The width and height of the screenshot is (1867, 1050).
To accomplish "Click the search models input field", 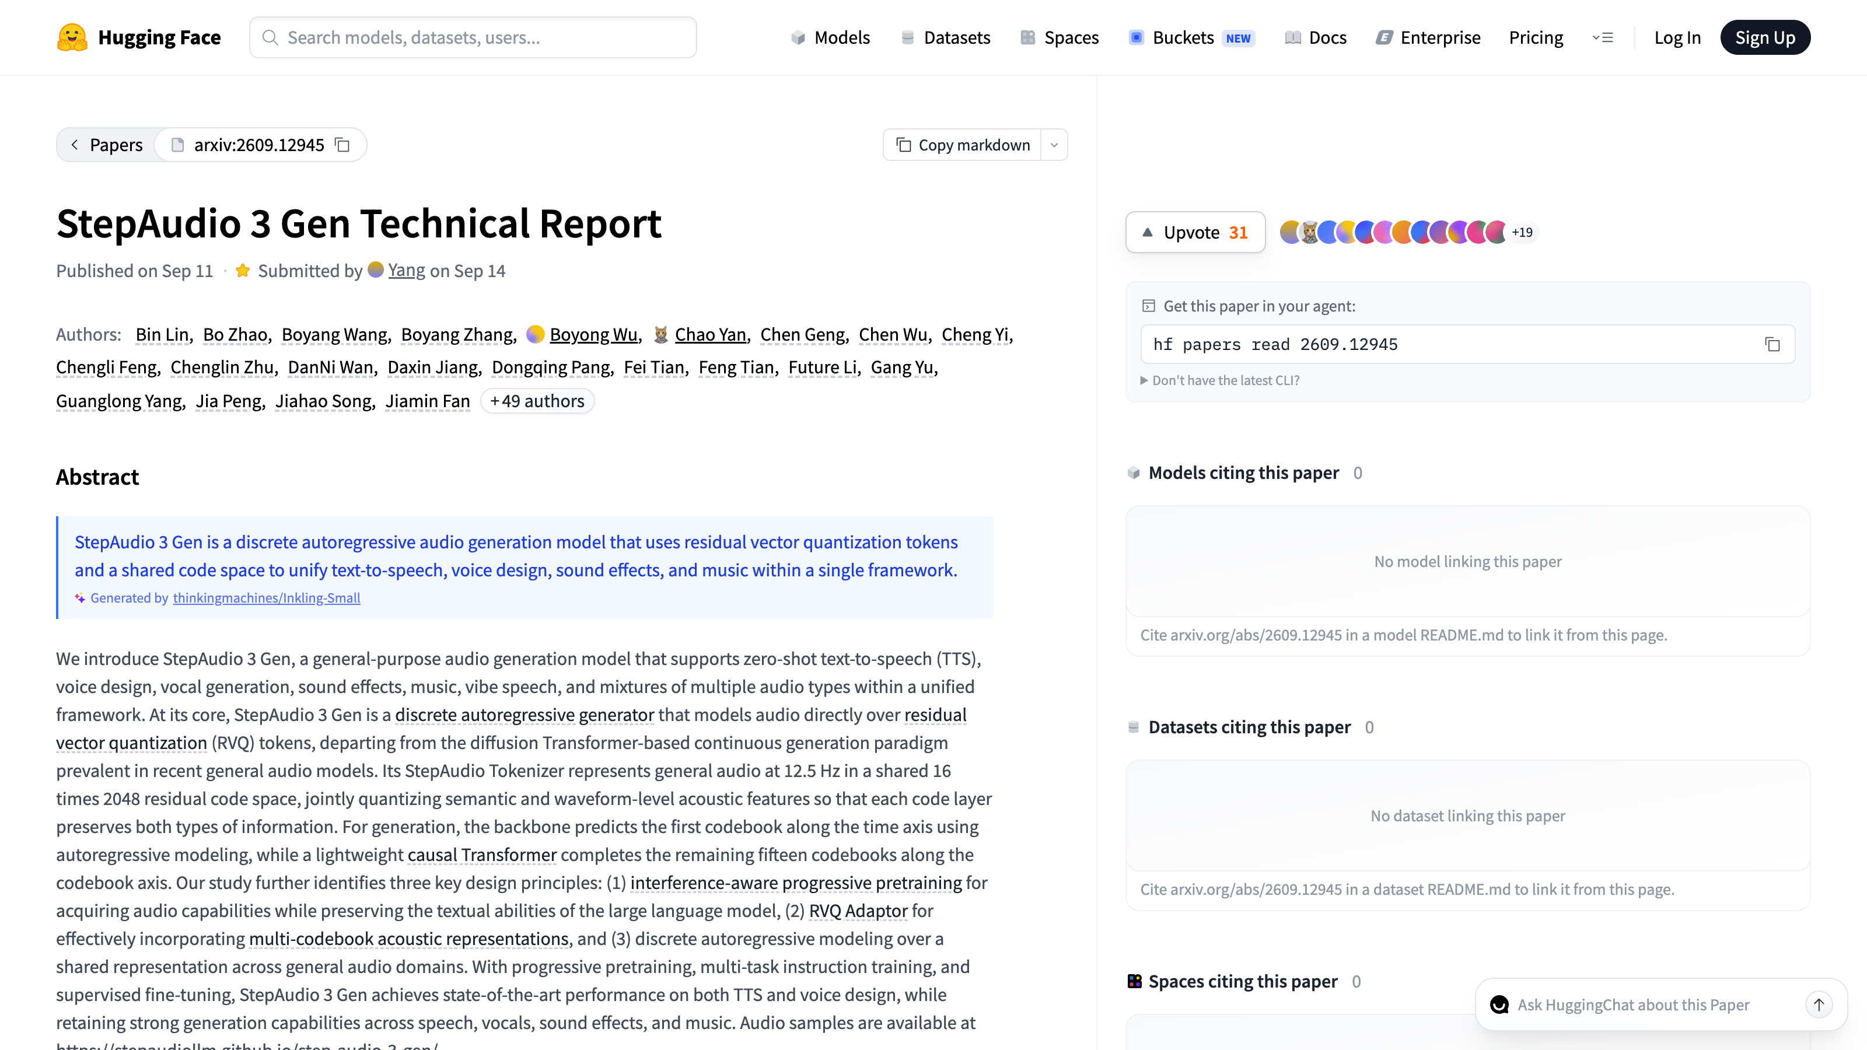I will 473,38.
